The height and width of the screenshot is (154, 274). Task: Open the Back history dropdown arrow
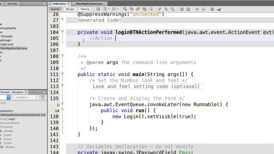click(108, 9)
